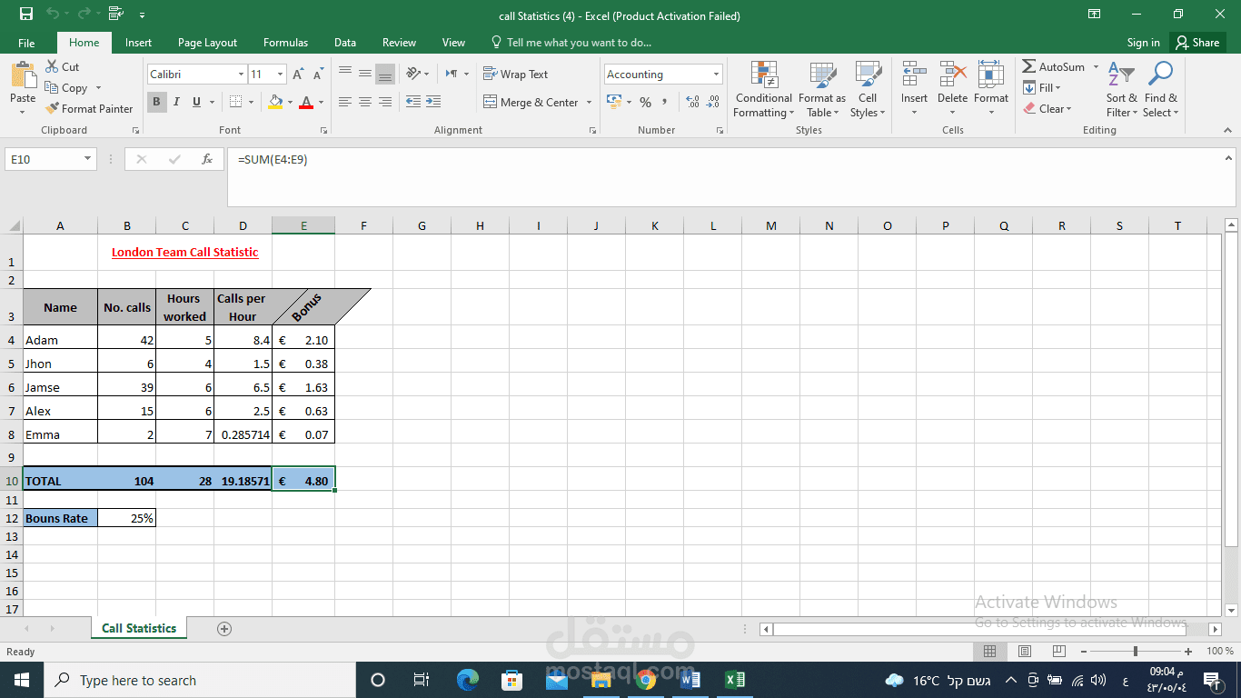Click Tell me what you want to do

[571, 43]
